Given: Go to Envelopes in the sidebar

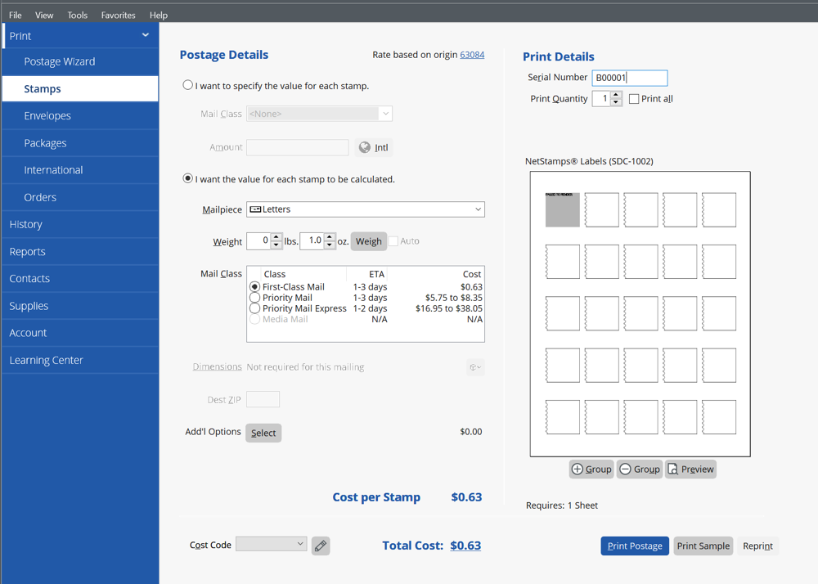Looking at the screenshot, I should coord(47,115).
